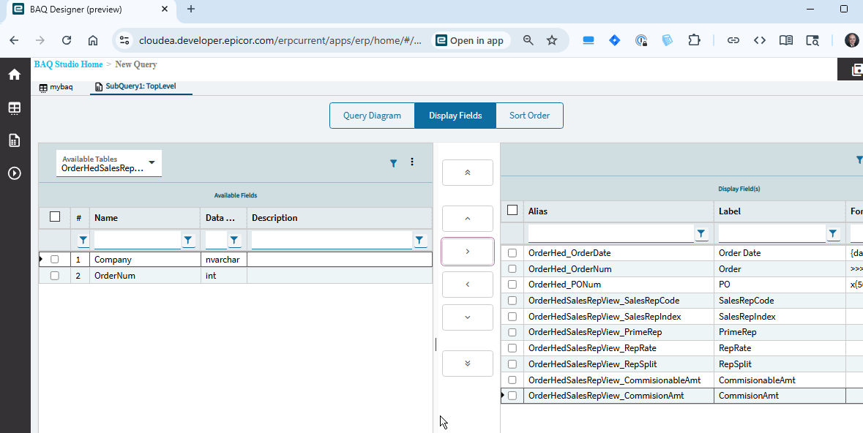The width and height of the screenshot is (863, 433).
Task: Click the move-all-right double chevron button
Action: point(468,173)
